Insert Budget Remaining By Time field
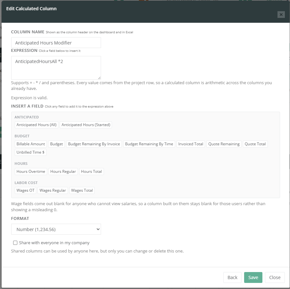Screen dimensions: 290x289 coord(149,144)
